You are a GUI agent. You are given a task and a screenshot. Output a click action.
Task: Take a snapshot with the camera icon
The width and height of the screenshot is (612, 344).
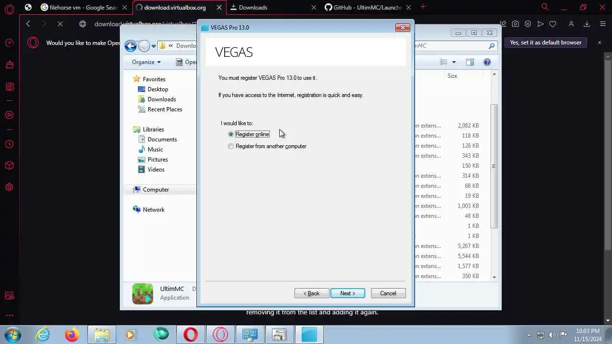tap(515, 24)
